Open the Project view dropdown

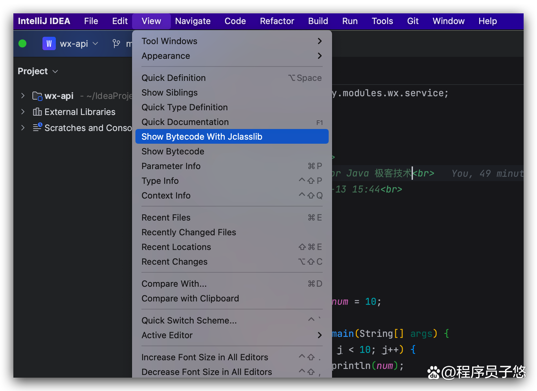pyautogui.click(x=38, y=71)
